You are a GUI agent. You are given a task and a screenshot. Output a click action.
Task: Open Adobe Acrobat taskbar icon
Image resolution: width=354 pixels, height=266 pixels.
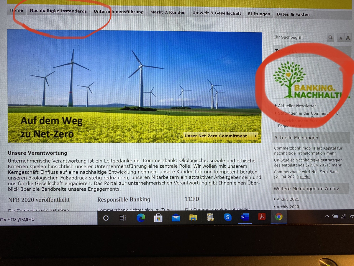click(x=262, y=217)
